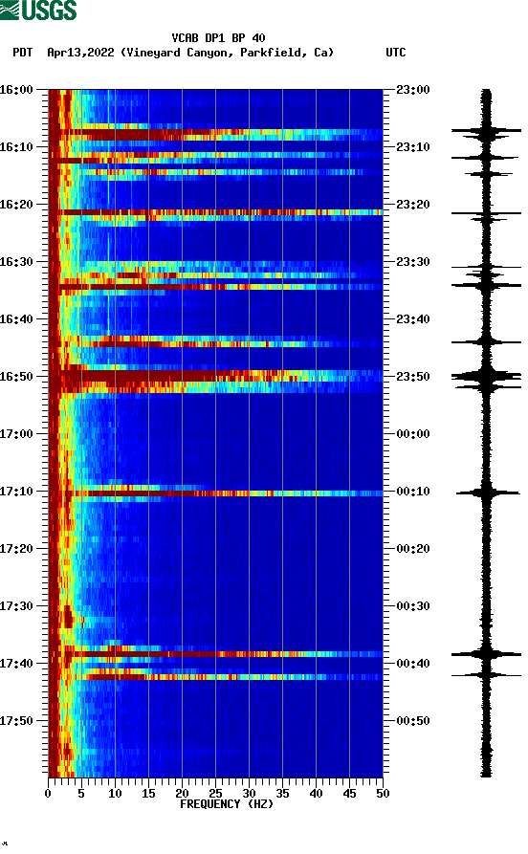Click the 15 Hz frequency tick label
Image resolution: width=528 pixels, height=854 pixels.
[148, 794]
